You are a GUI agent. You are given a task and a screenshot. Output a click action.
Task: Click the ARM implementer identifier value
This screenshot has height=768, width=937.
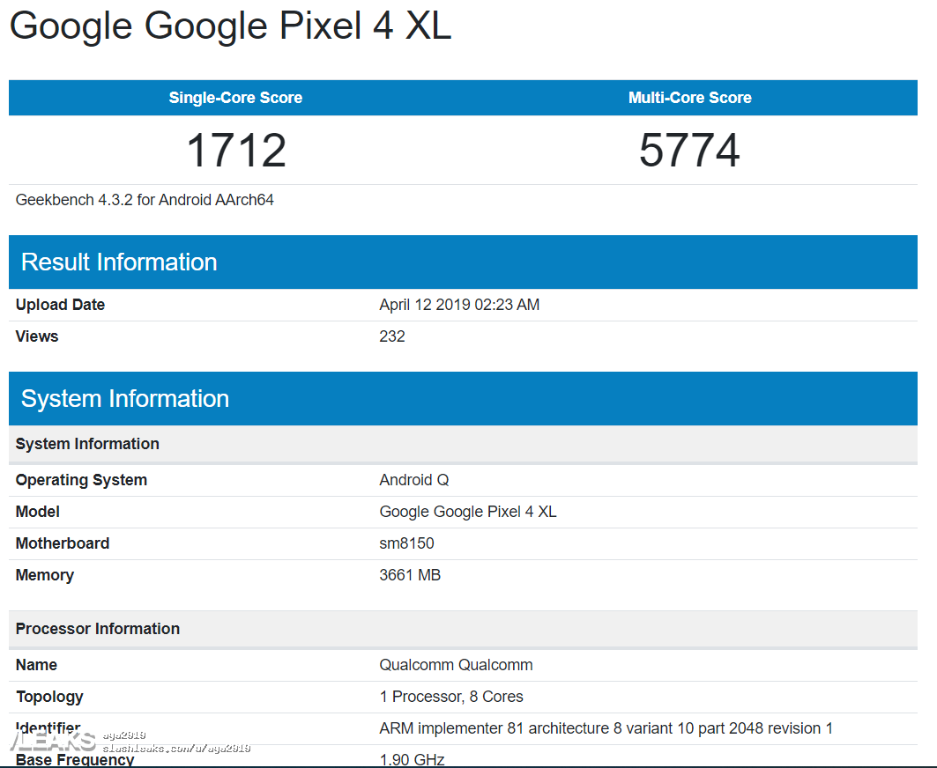coord(606,728)
